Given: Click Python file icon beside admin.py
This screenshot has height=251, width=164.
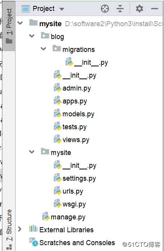Looking at the screenshot, I should (58, 87).
